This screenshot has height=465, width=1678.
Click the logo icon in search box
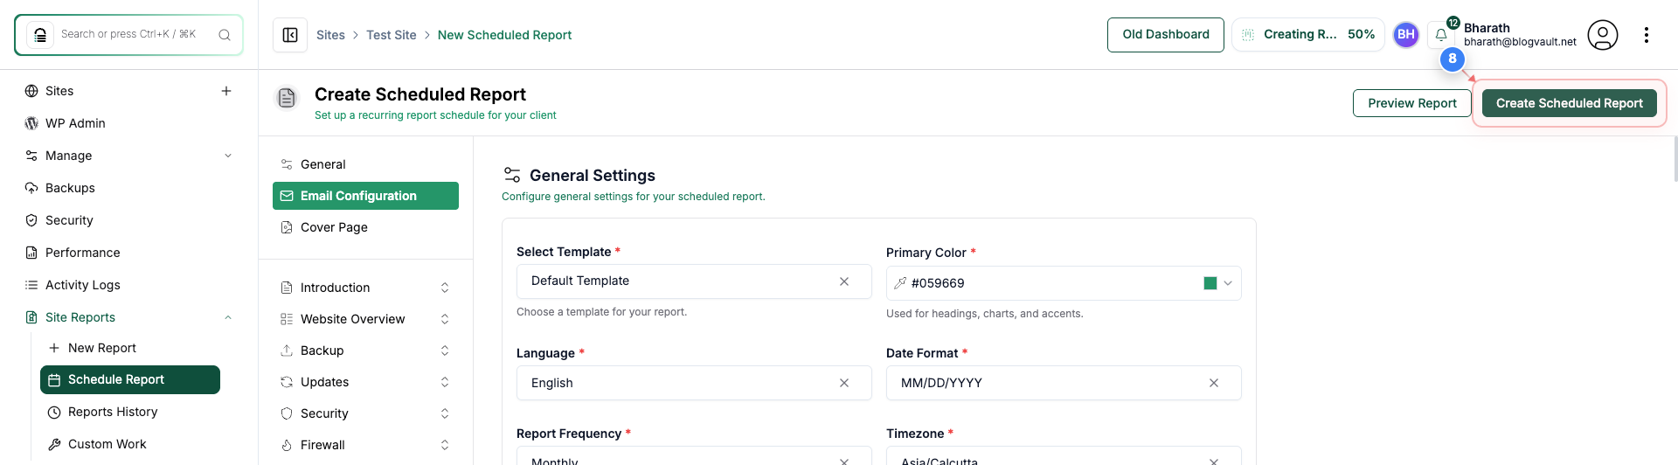pyautogui.click(x=39, y=35)
